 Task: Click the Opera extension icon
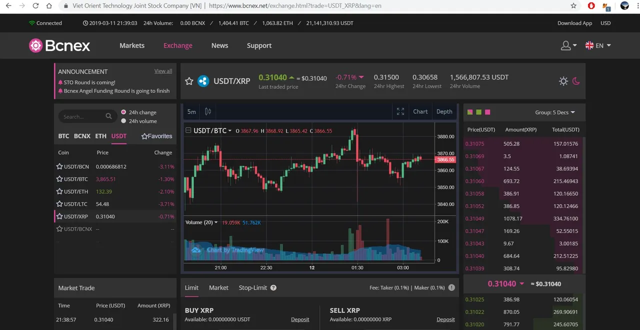point(591,6)
